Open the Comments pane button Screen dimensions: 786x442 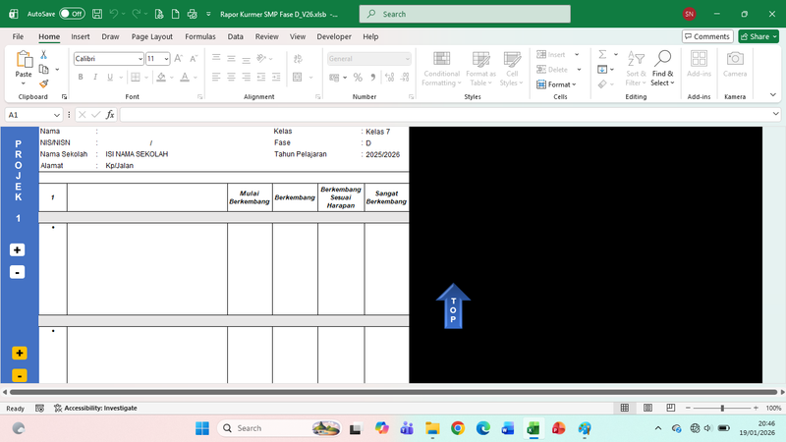tap(707, 36)
